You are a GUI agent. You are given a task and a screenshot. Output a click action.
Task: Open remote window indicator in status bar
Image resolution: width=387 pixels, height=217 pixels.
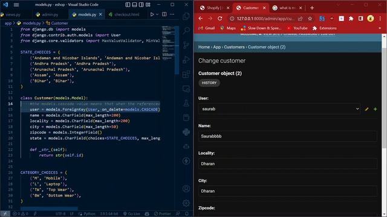tap(5, 214)
